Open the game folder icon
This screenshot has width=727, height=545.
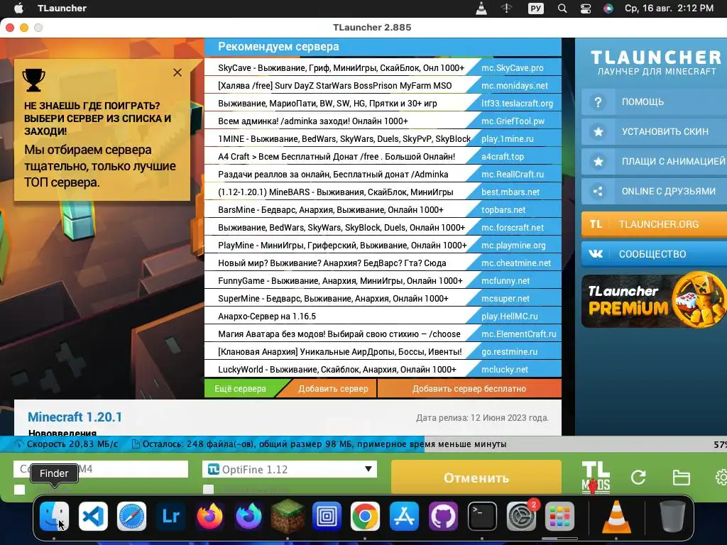point(681,478)
